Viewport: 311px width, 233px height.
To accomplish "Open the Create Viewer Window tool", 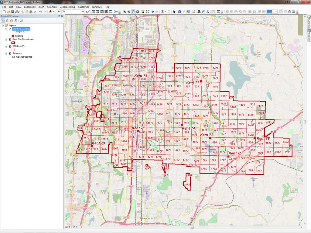I will click(x=218, y=12).
